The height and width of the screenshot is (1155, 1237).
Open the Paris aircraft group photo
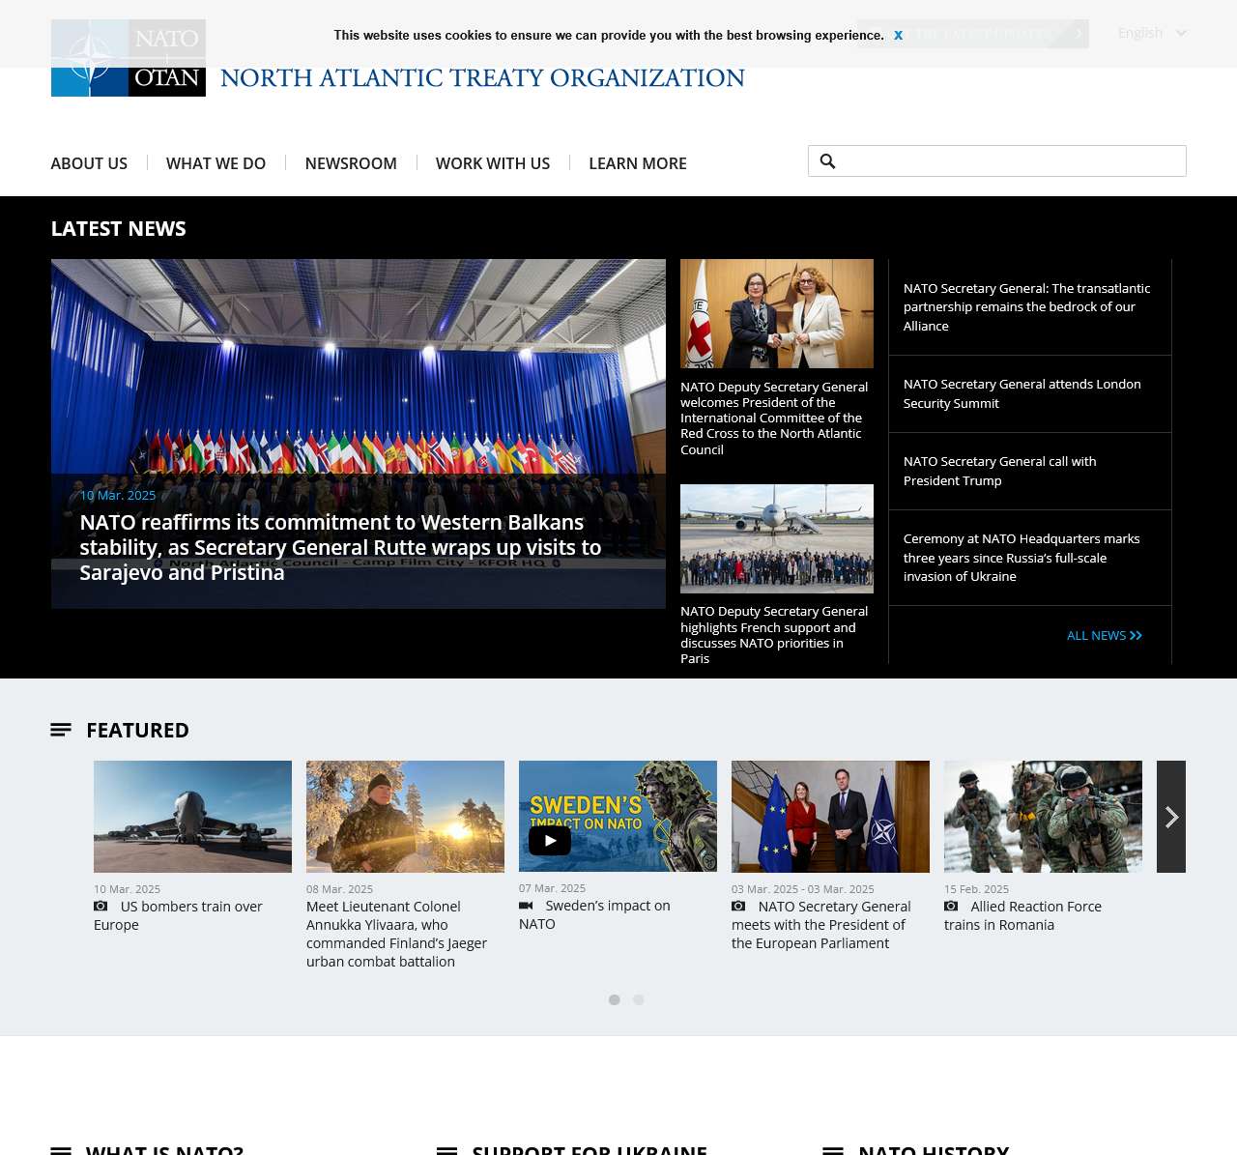click(777, 538)
